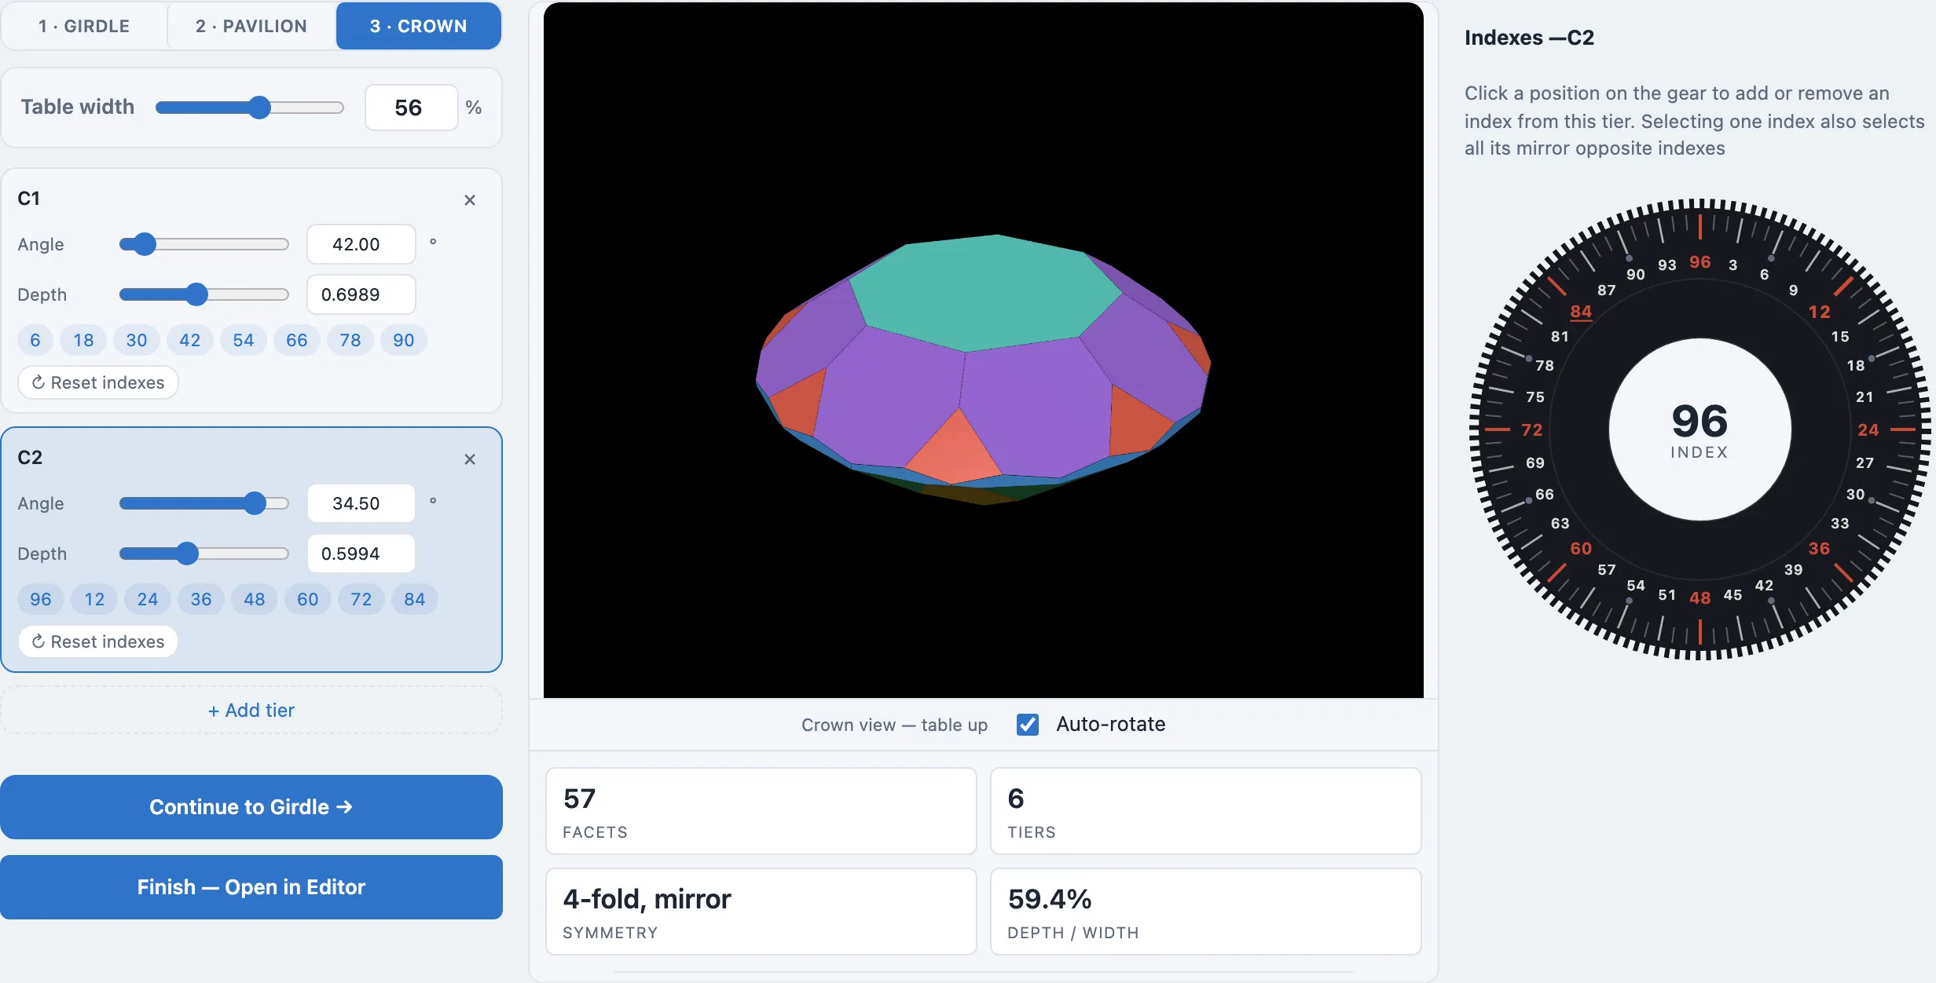
Task: Click Reset indexes in the C1 tier
Action: point(98,382)
